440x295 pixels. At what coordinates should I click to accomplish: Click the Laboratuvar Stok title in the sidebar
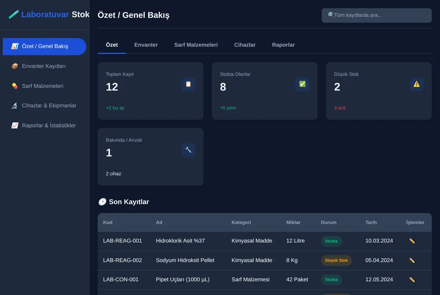pyautogui.click(x=55, y=15)
